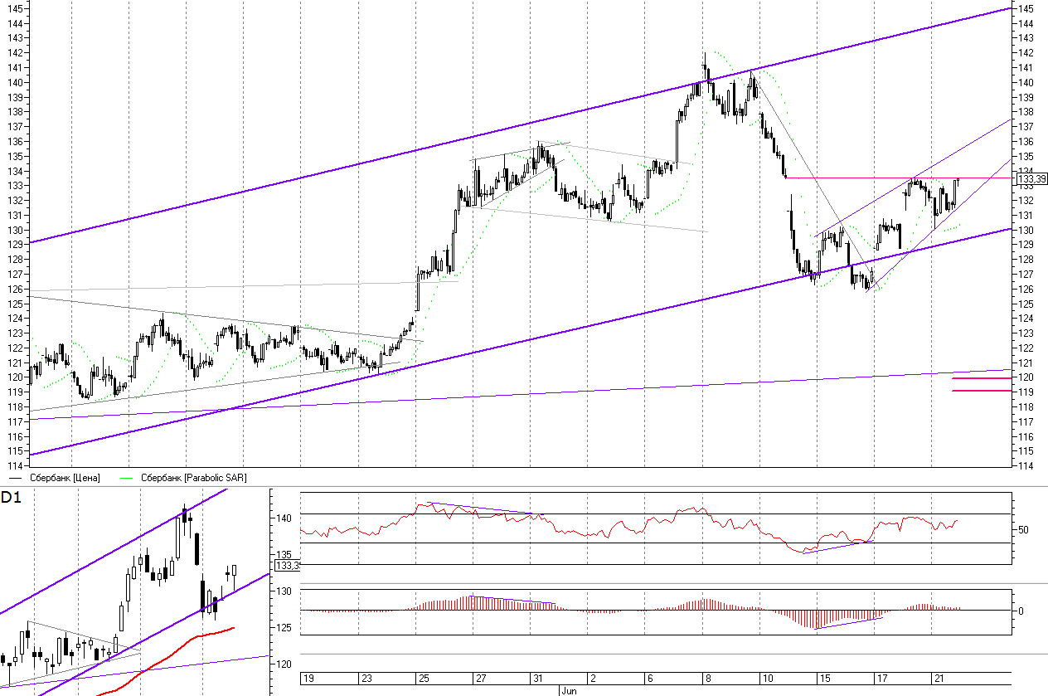This screenshot has height=696, width=1048.
Task: Select date 25 on the time axis
Action: pos(424,679)
